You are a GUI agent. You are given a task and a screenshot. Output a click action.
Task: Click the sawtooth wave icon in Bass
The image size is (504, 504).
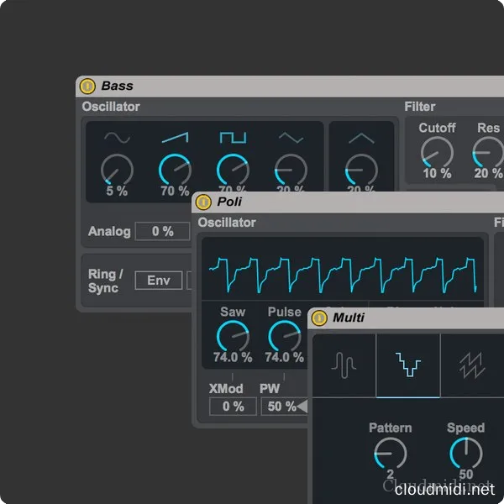point(175,137)
